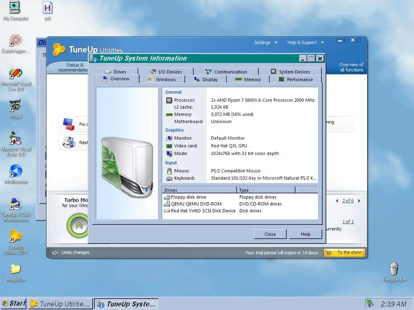Click the computer tower illustration
The width and height of the screenshot is (414, 310).
point(127,167)
